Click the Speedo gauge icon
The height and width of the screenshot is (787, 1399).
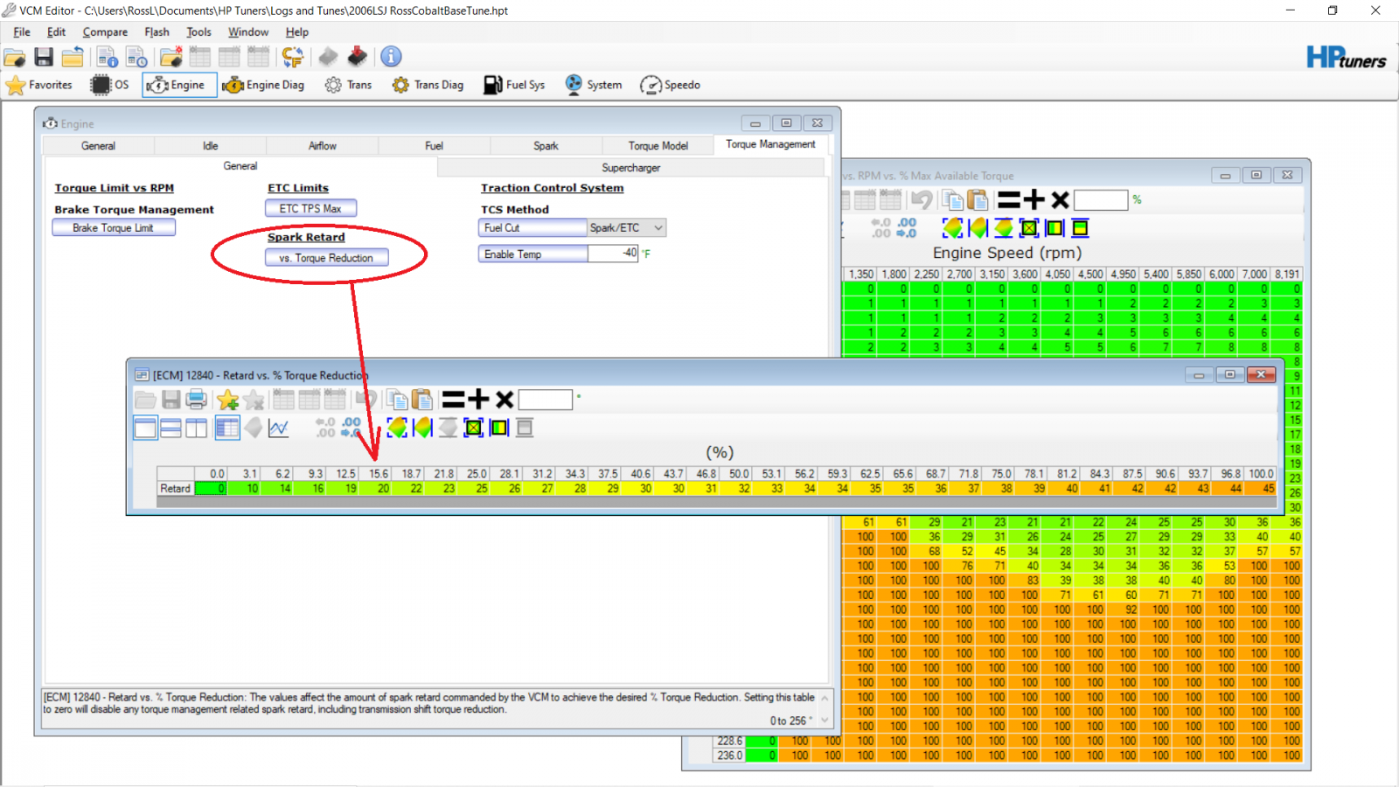coord(651,85)
